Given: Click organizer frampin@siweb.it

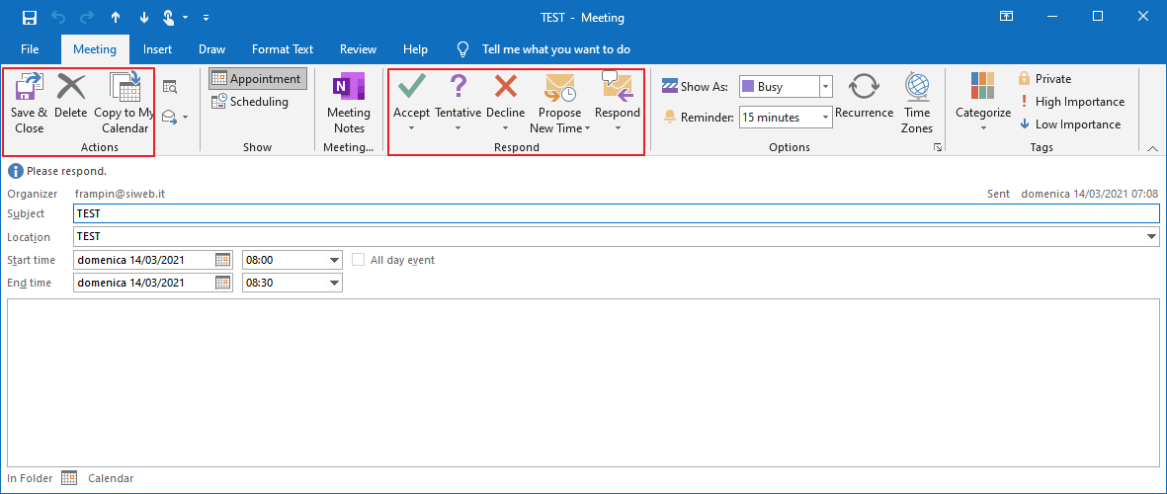Looking at the screenshot, I should point(120,194).
